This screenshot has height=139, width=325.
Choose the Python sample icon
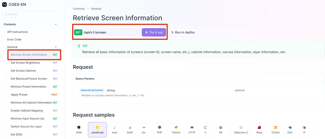176,127
